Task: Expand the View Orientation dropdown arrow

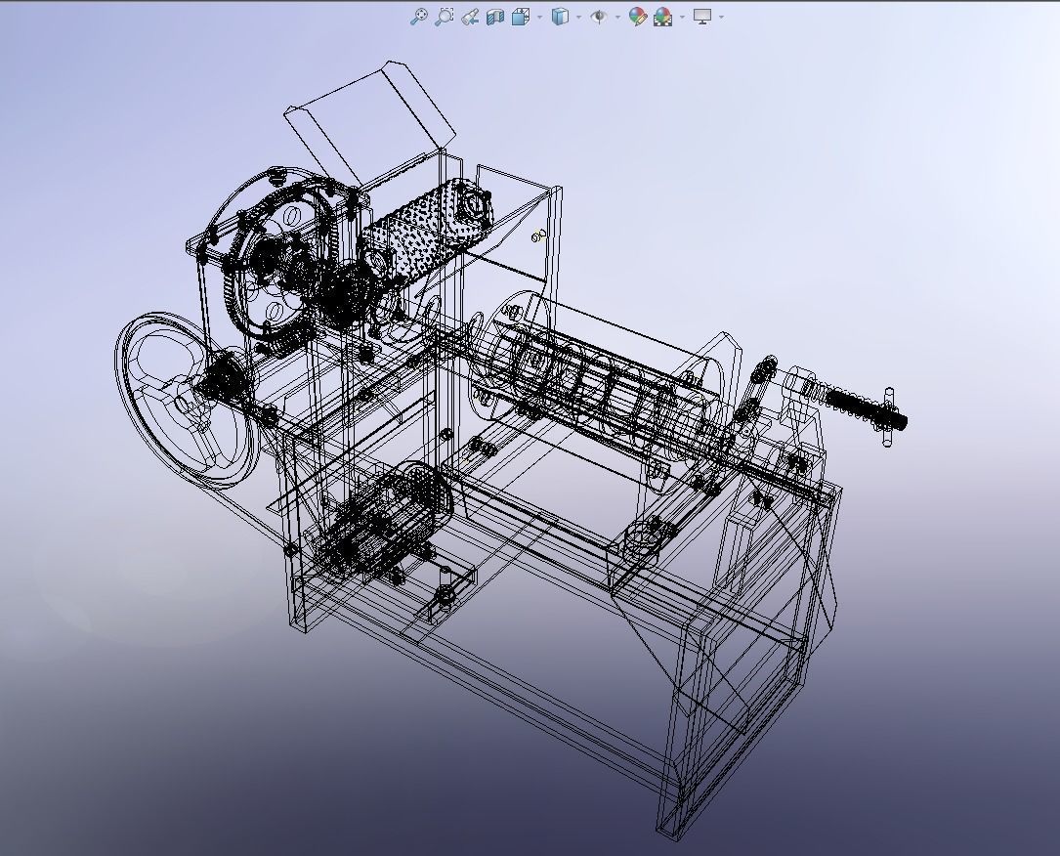Action: (538, 17)
